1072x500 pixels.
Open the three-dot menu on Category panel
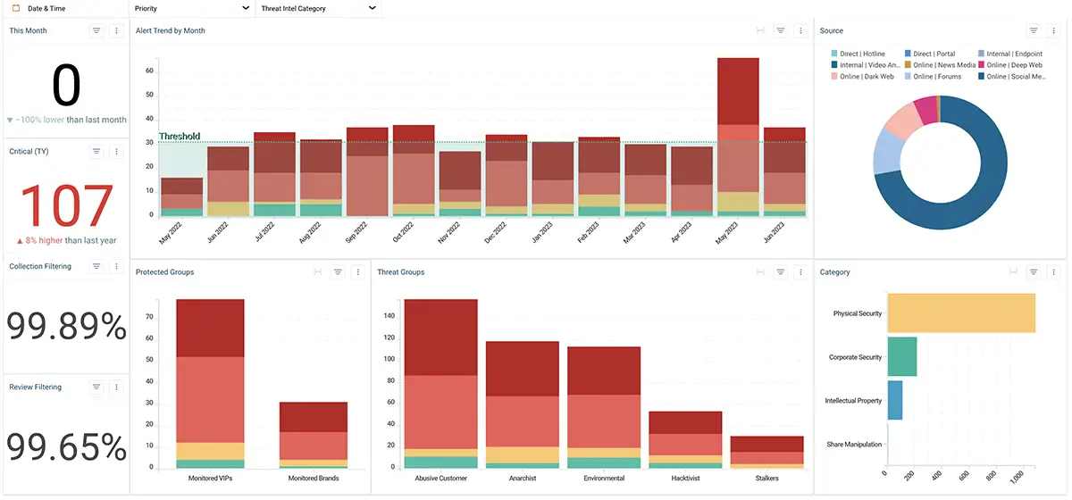(x=1054, y=272)
